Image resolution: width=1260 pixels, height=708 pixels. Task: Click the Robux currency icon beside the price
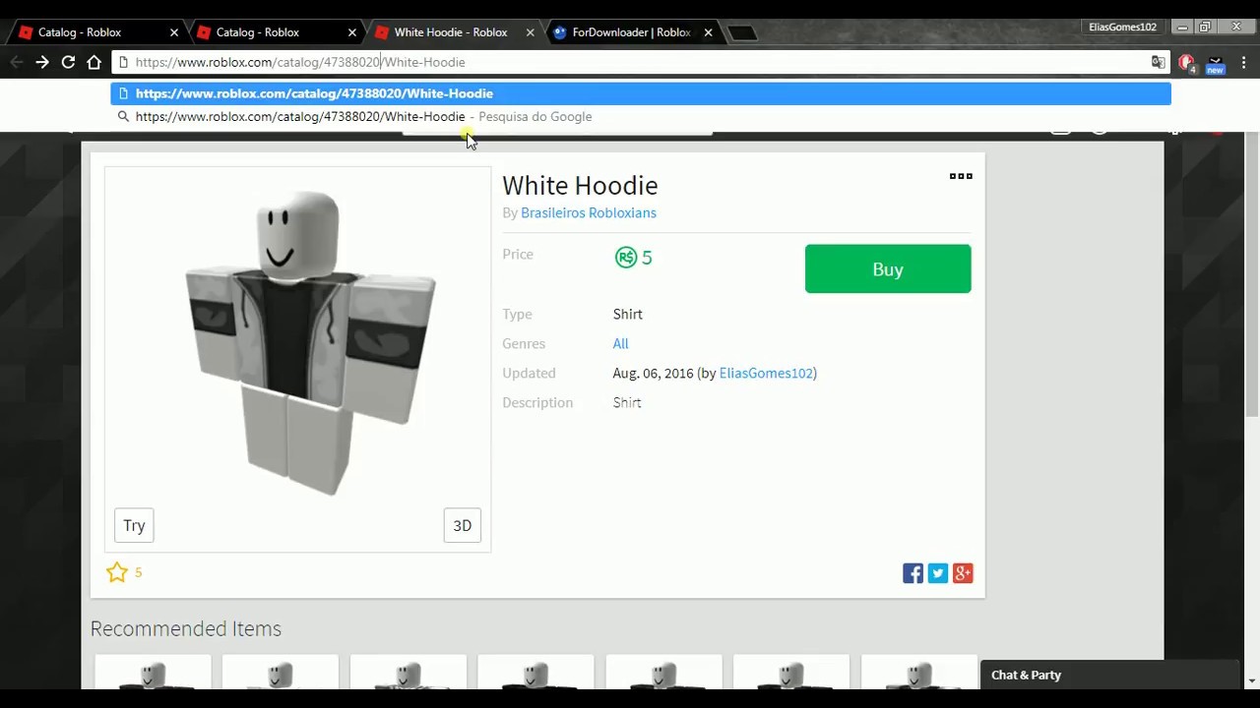626,258
